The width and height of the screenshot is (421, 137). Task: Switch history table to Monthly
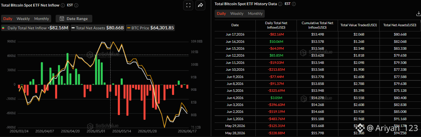(255, 13)
